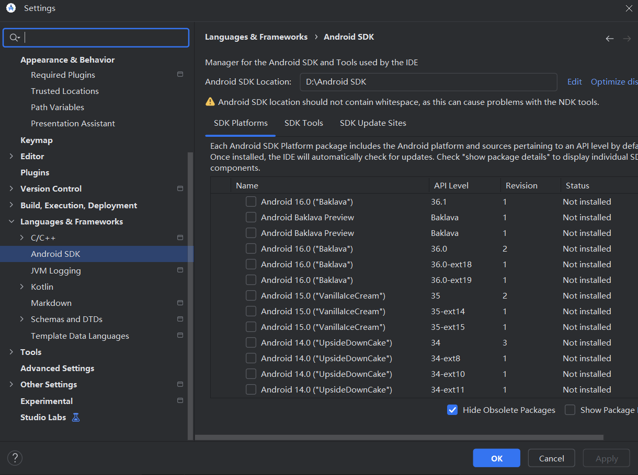Click the back navigation arrow
Viewport: 638px width, 475px height.
pos(609,39)
